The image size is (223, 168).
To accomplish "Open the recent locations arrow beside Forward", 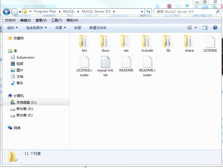I will click(20, 12).
